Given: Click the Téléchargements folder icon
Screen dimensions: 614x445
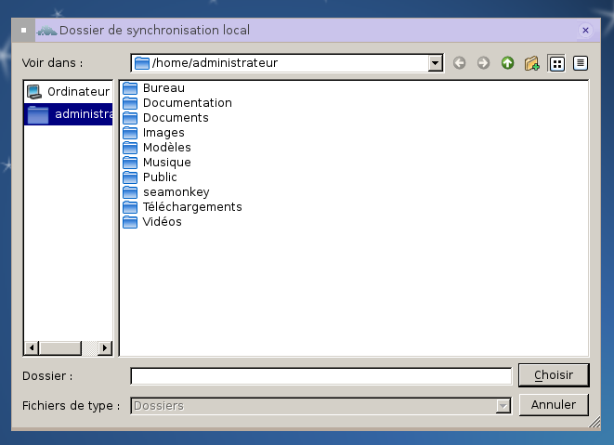Looking at the screenshot, I should click(130, 207).
